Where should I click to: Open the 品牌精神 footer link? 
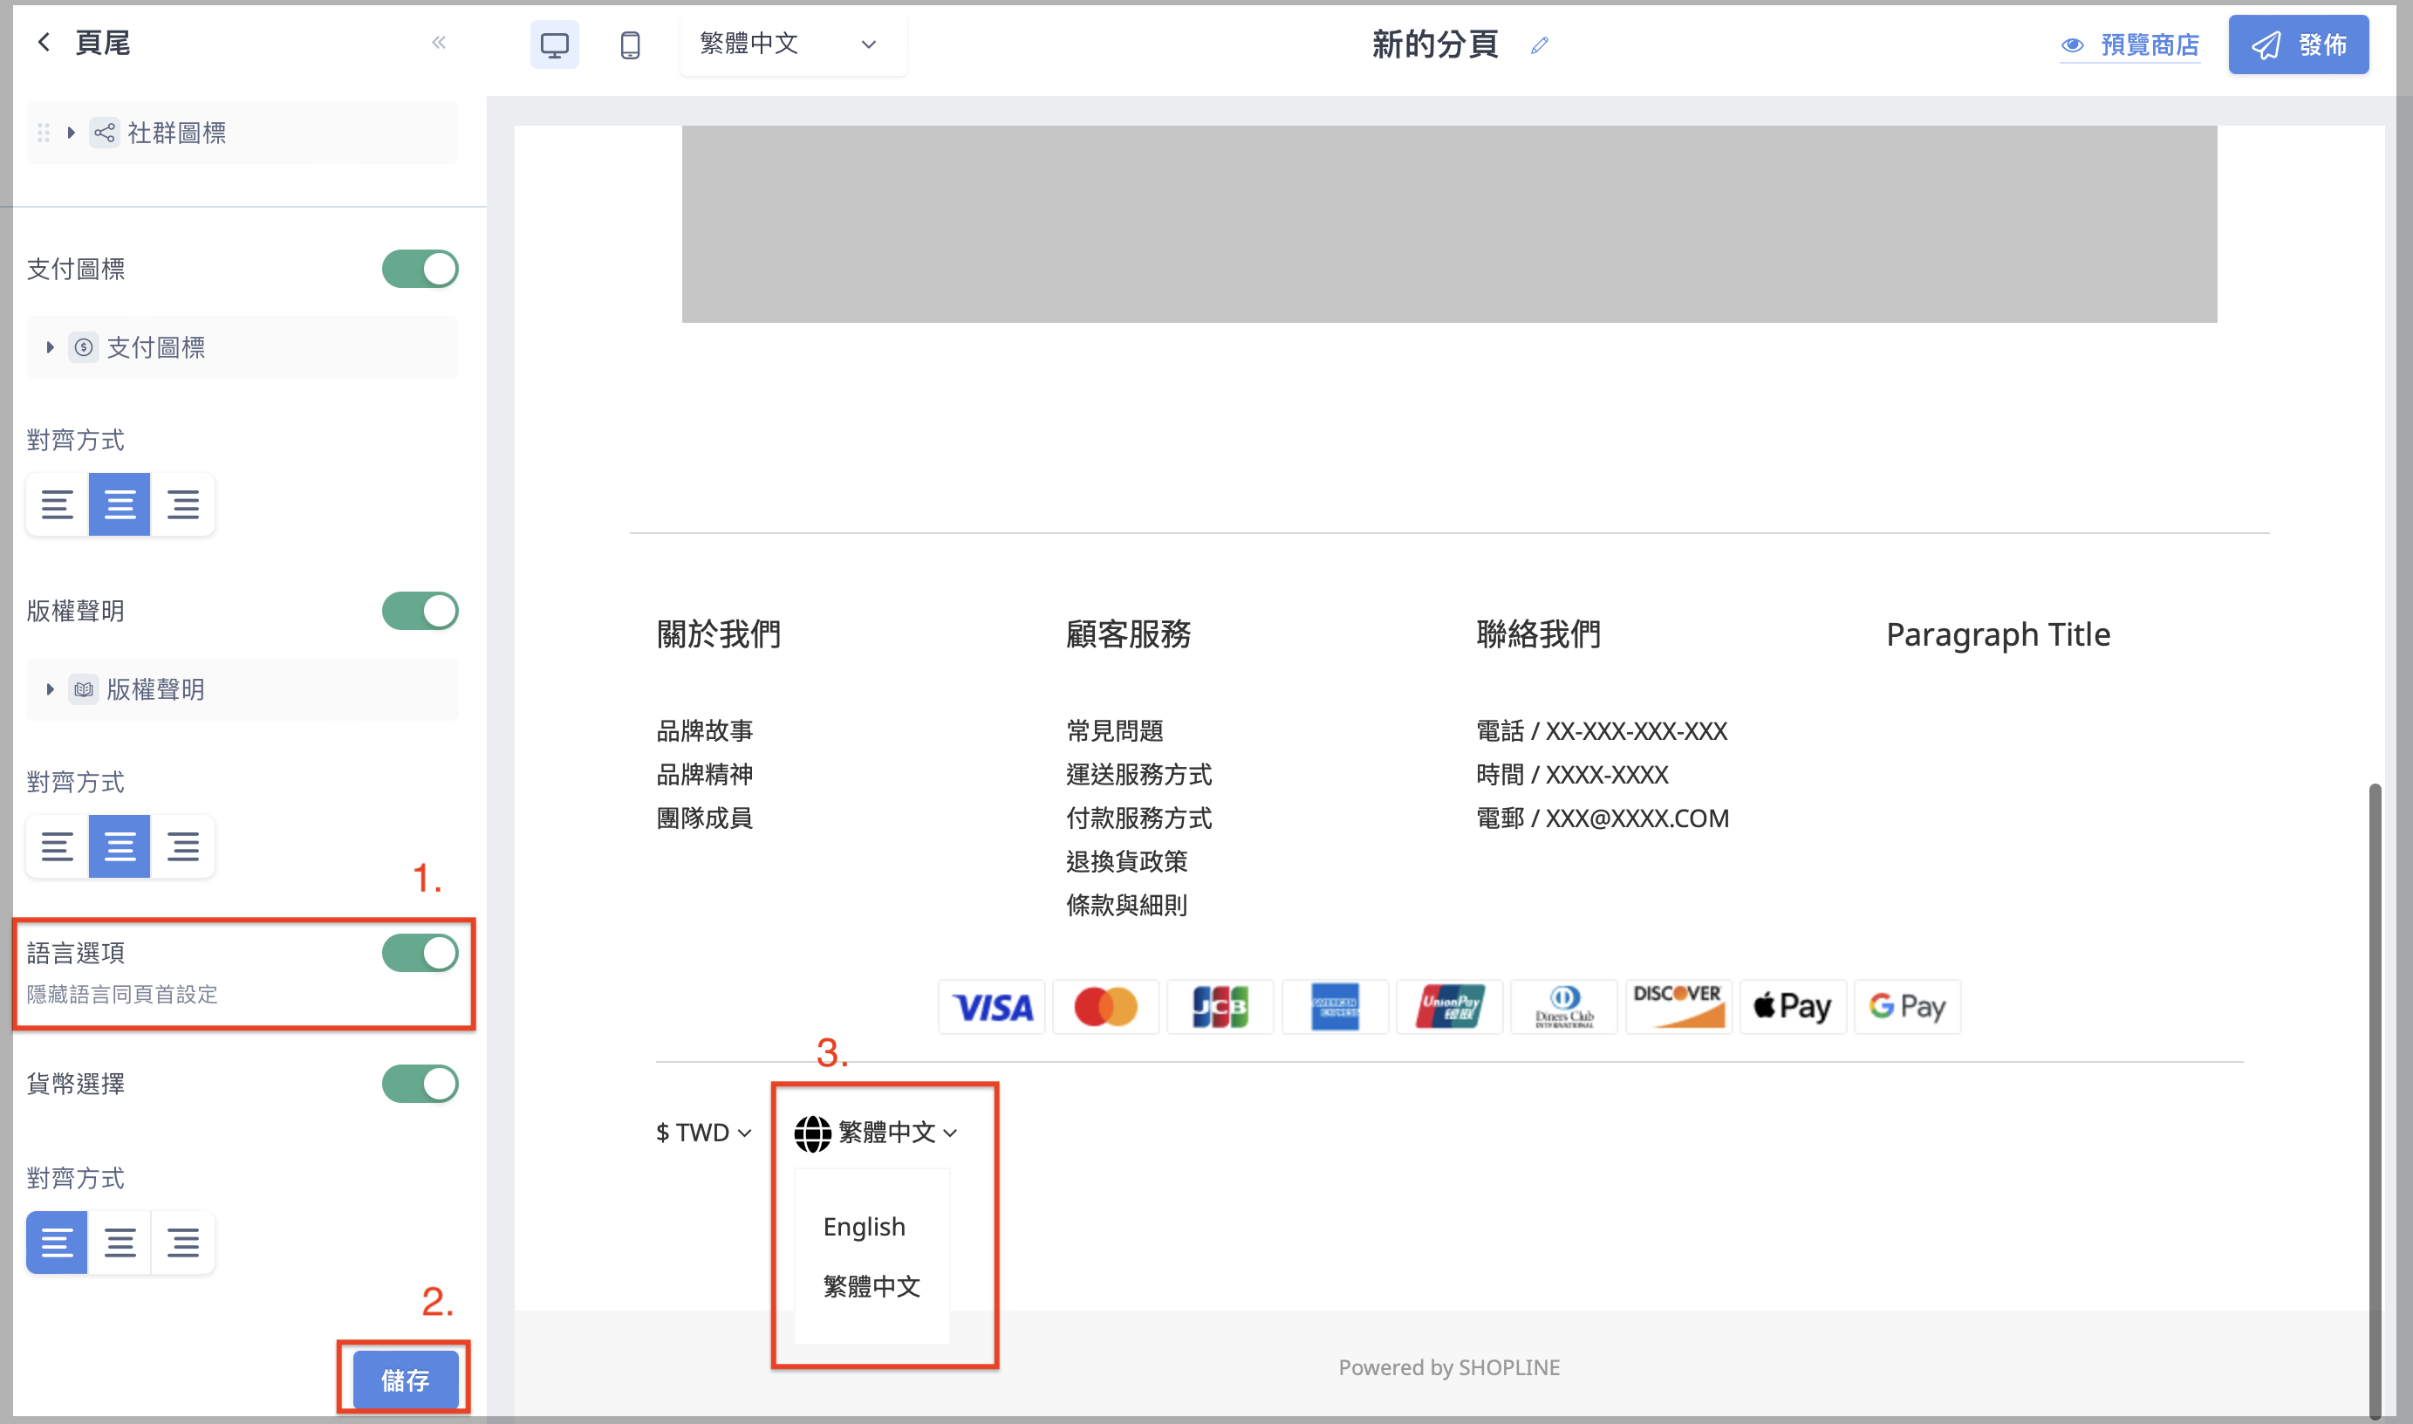tap(705, 774)
